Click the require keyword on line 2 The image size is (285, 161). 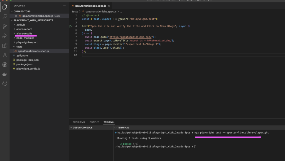123,19
